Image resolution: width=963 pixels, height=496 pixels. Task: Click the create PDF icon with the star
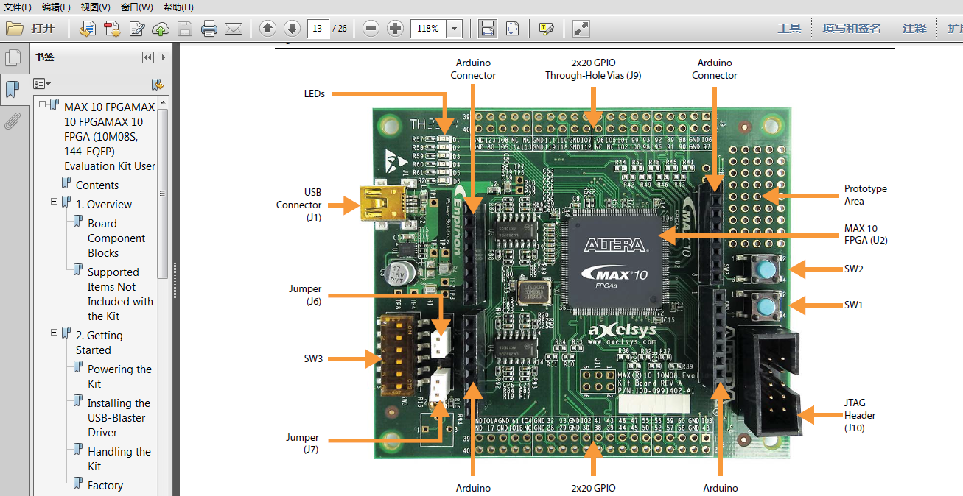click(x=112, y=29)
